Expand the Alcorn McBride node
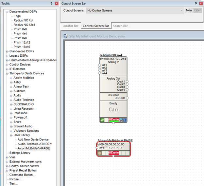The image size is (204, 186). 11,78
